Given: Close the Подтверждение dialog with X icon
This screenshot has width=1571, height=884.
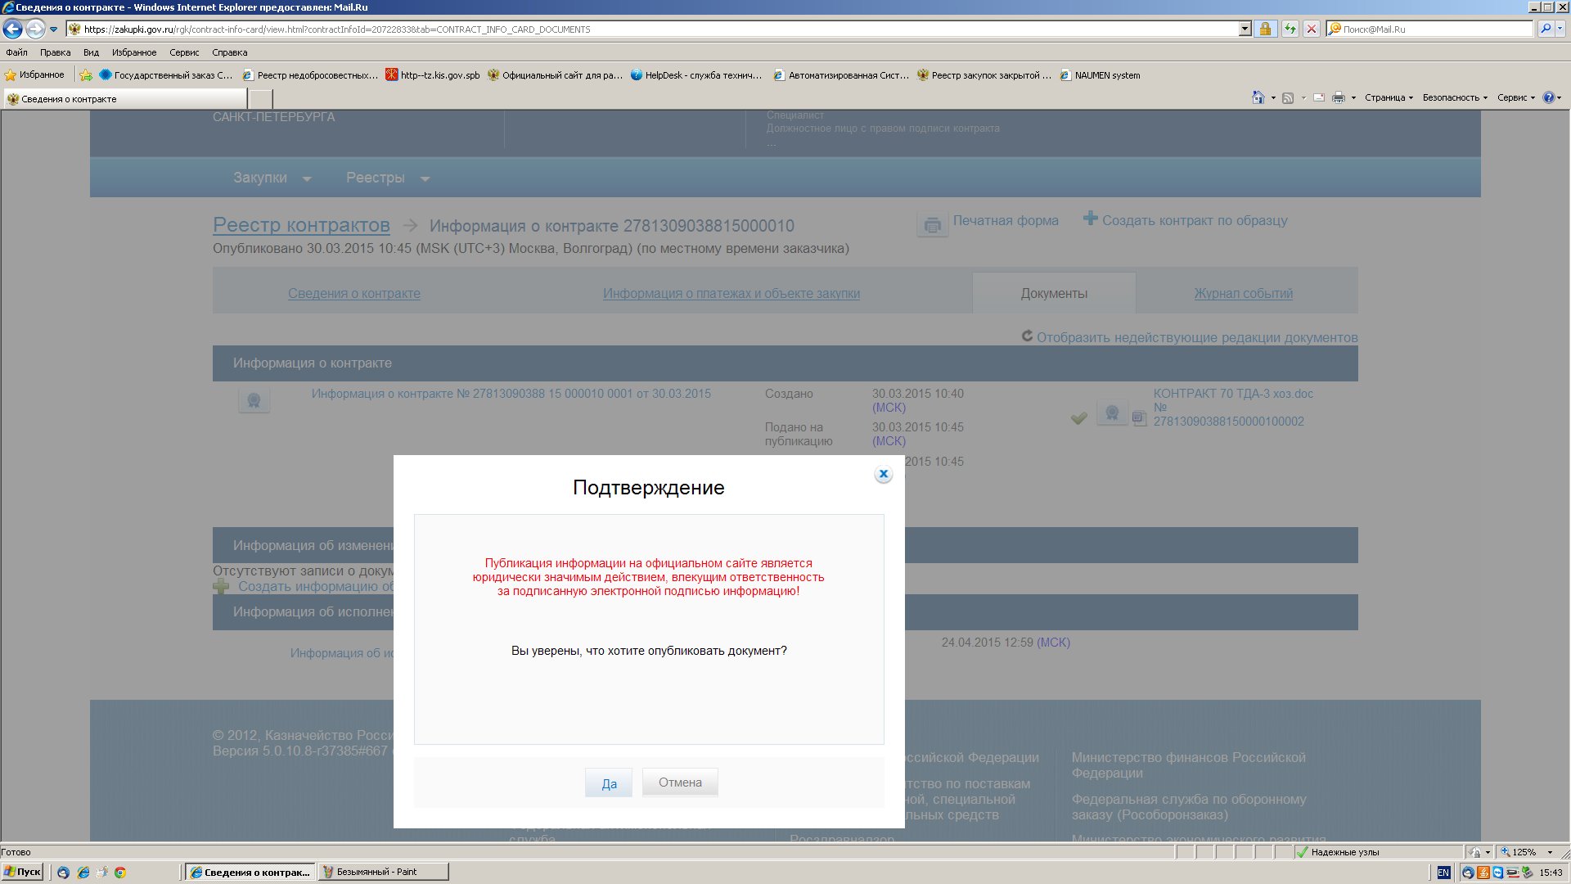Looking at the screenshot, I should pos(883,474).
